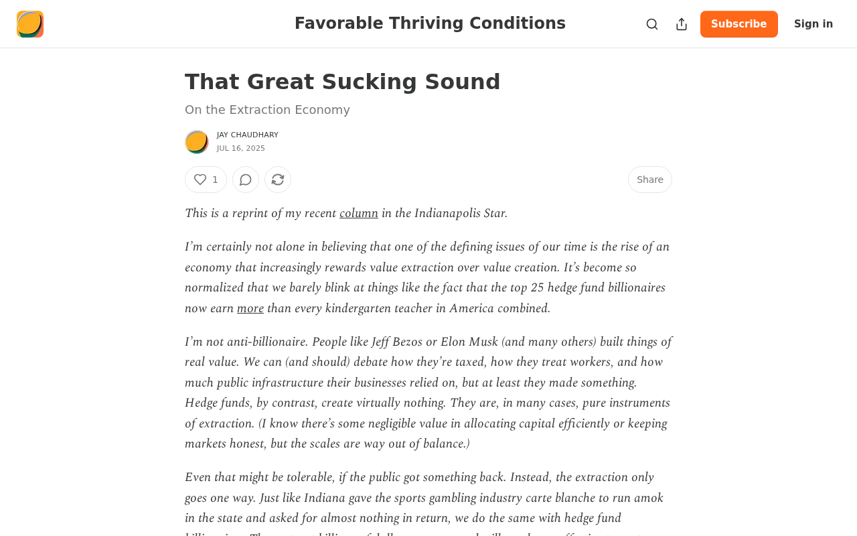
Task: Click the date JUL 16, 2025
Action: (x=241, y=149)
